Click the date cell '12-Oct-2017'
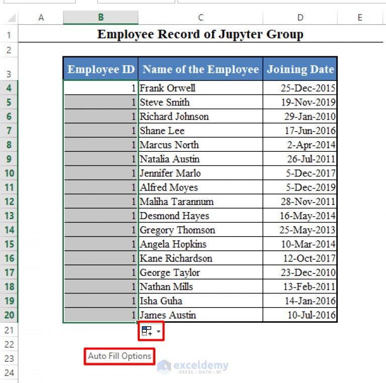 tap(300, 258)
